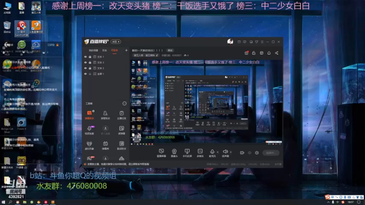Image resolution: width=365 pixels, height=205 pixels.
Task: Click the envelope mail icon in title bar
Action: click(x=239, y=42)
